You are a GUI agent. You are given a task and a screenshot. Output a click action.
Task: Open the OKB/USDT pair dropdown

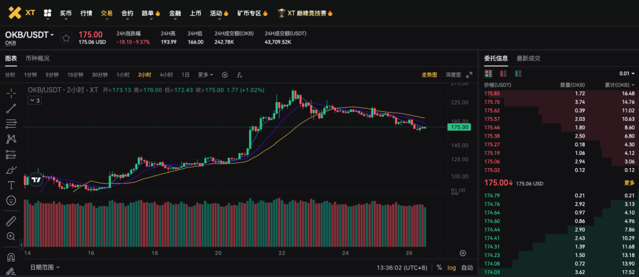(x=29, y=35)
